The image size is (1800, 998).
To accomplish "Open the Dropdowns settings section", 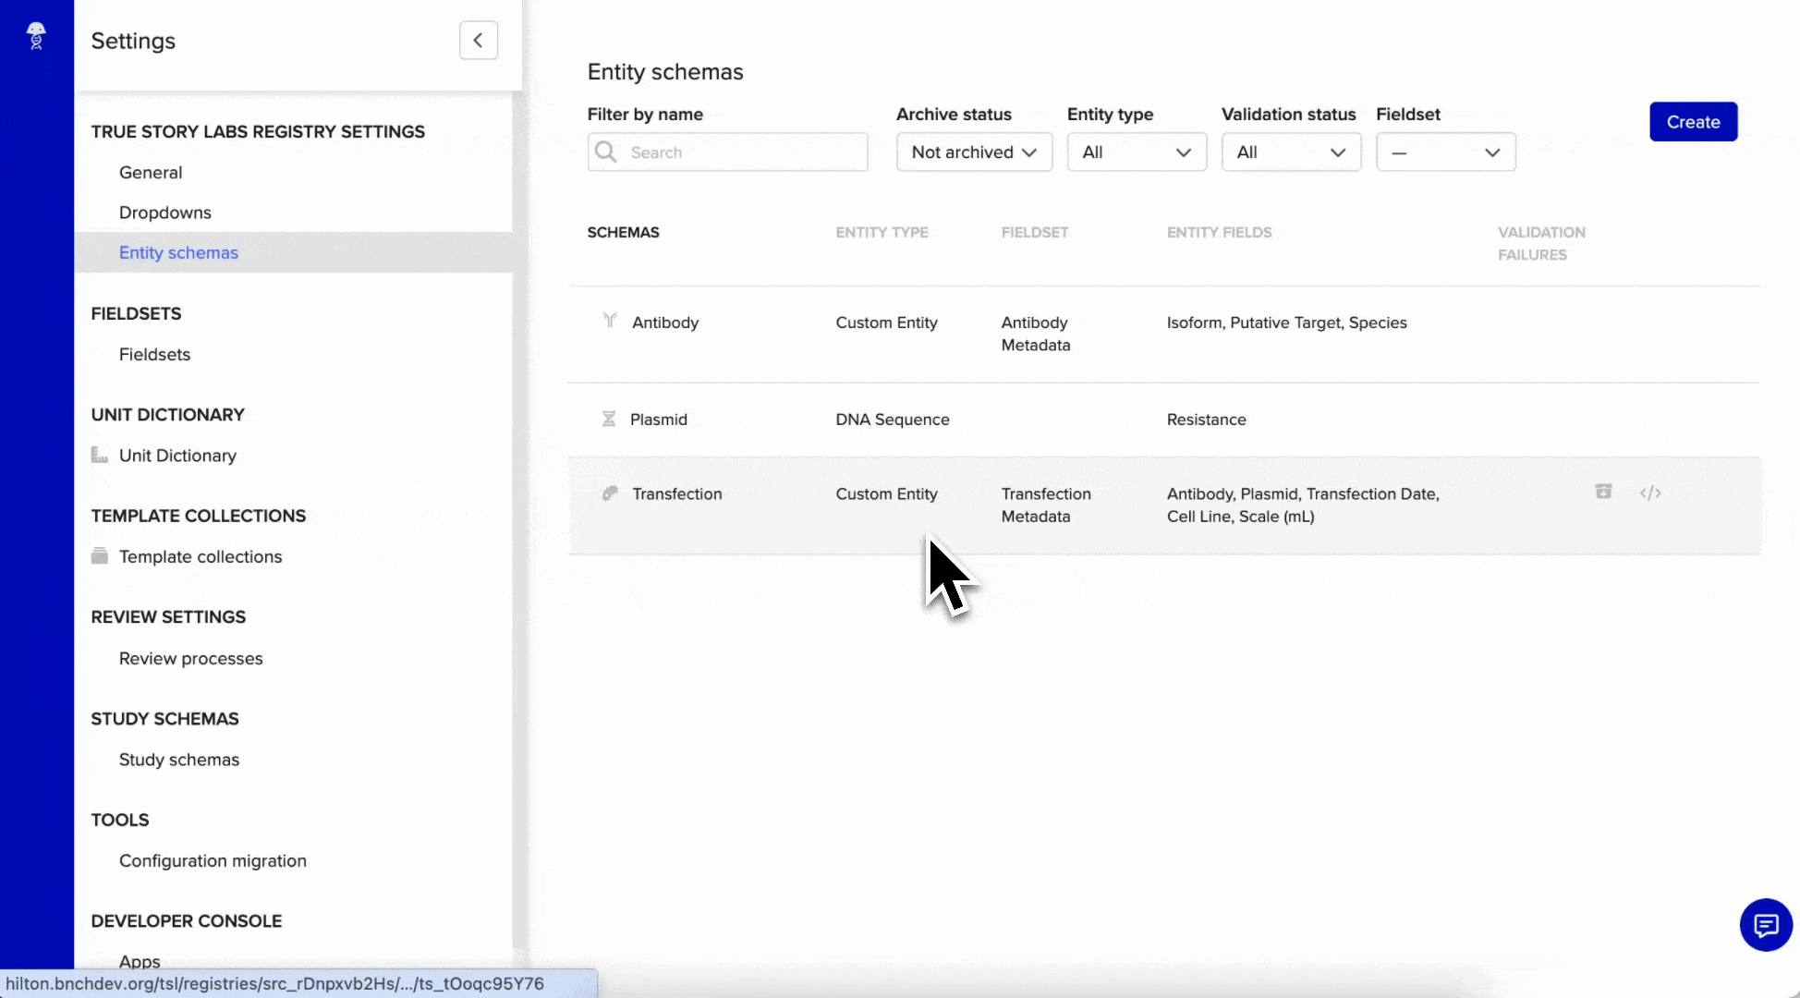I will pyautogui.click(x=164, y=213).
